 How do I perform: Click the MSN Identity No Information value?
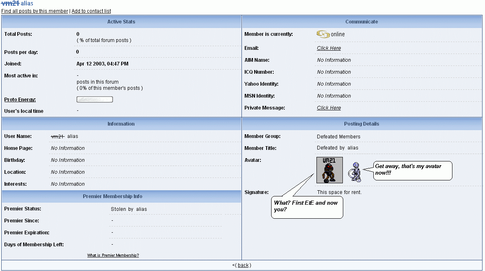[334, 96]
